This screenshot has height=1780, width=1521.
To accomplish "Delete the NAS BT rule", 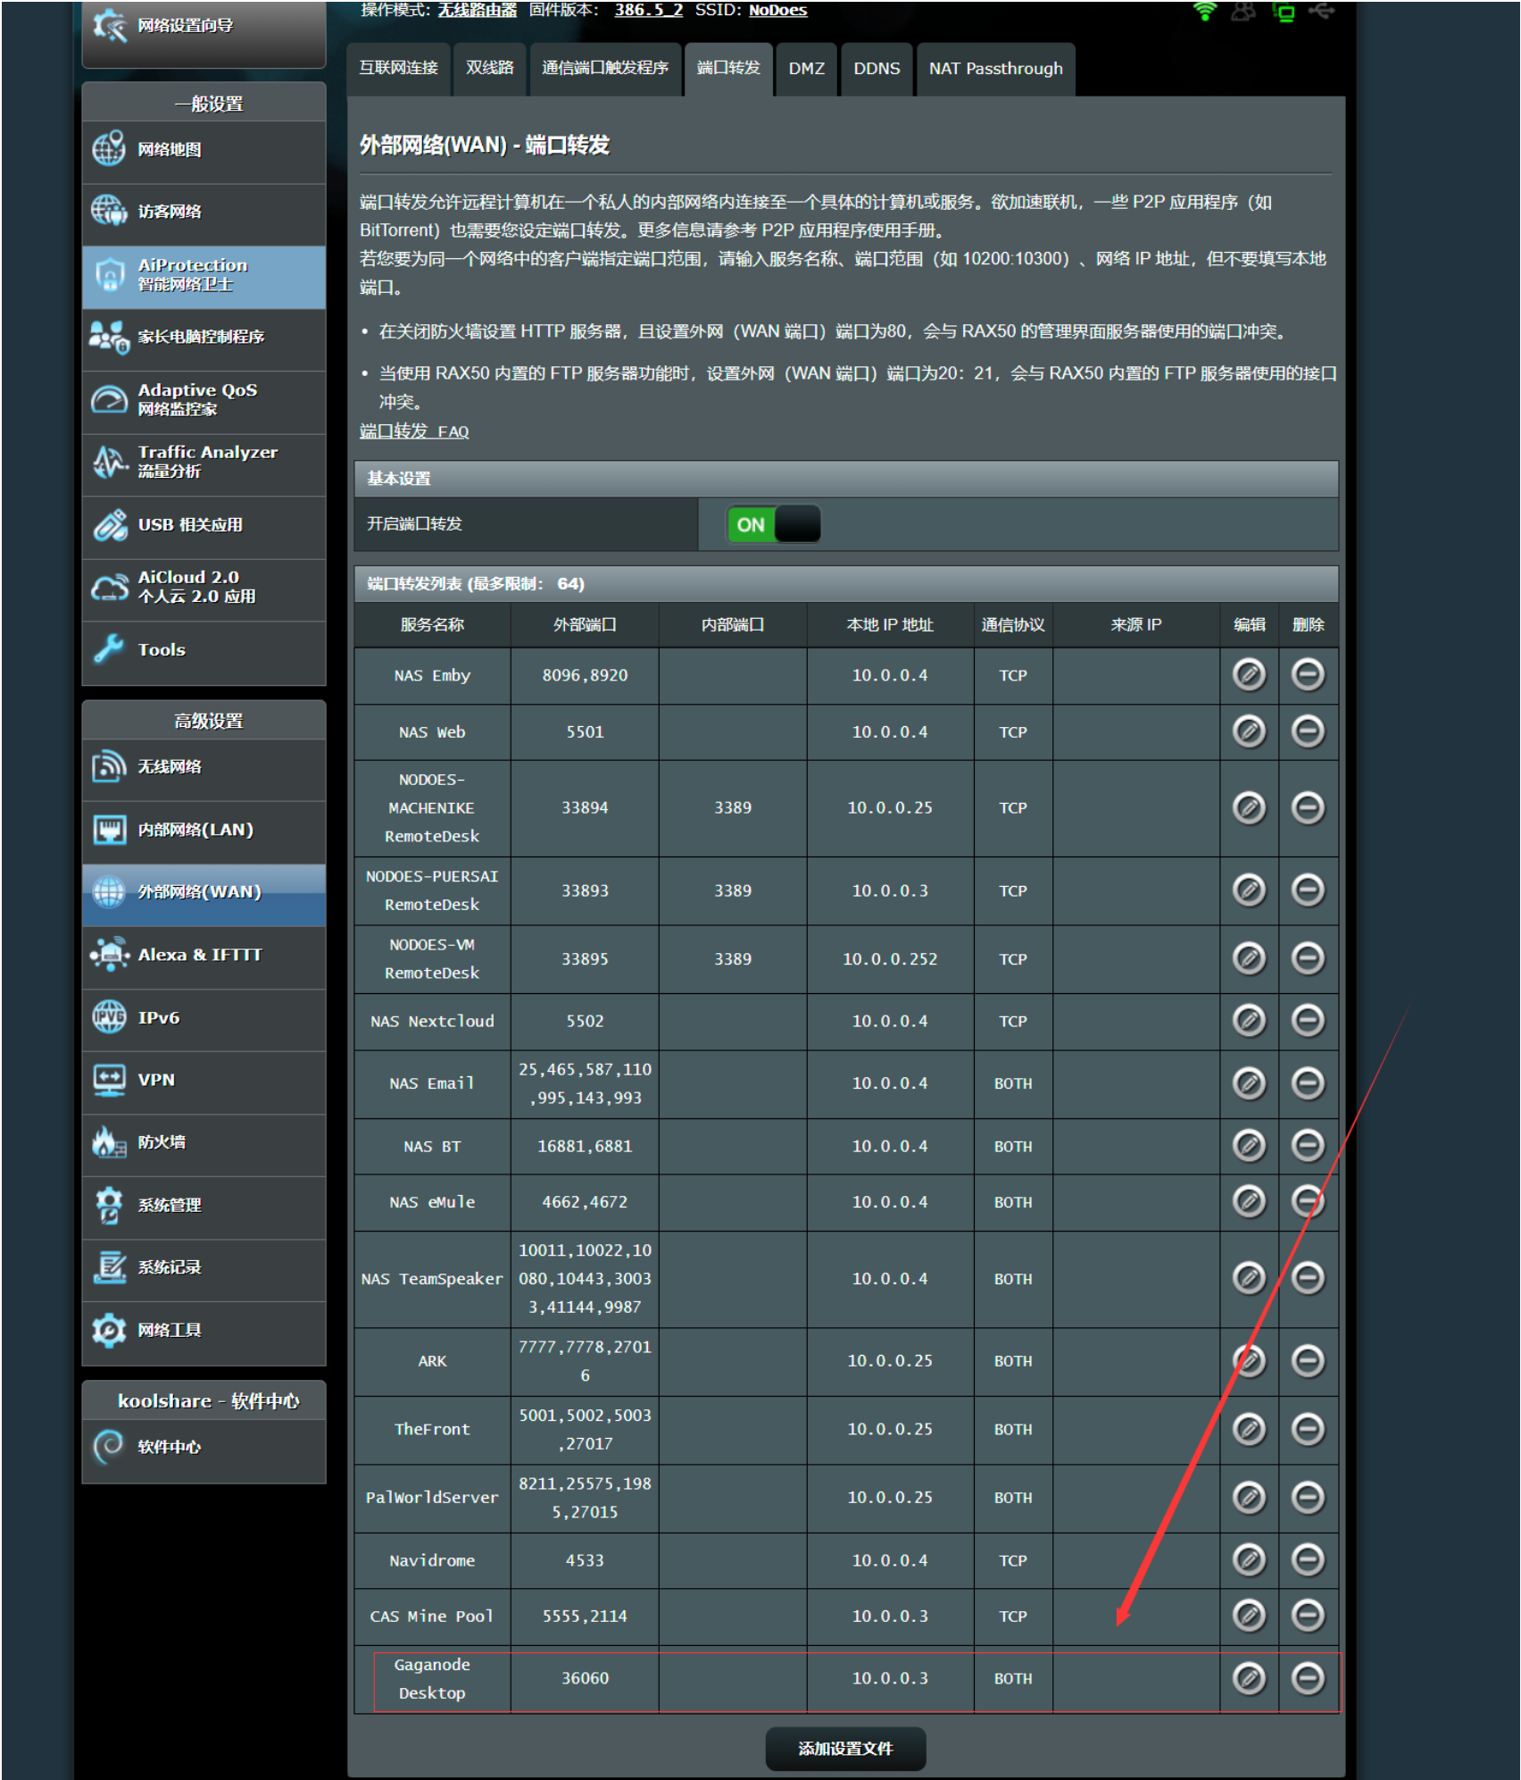I will 1308,1145.
